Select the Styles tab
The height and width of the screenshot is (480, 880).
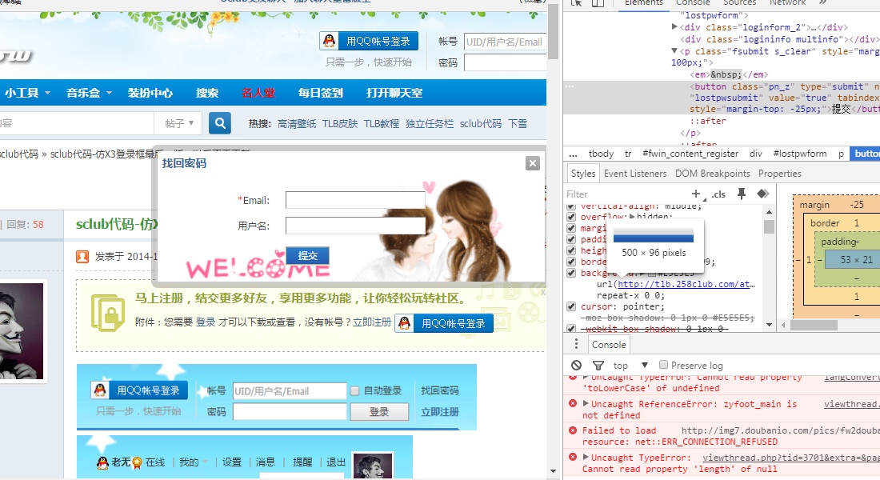[582, 174]
